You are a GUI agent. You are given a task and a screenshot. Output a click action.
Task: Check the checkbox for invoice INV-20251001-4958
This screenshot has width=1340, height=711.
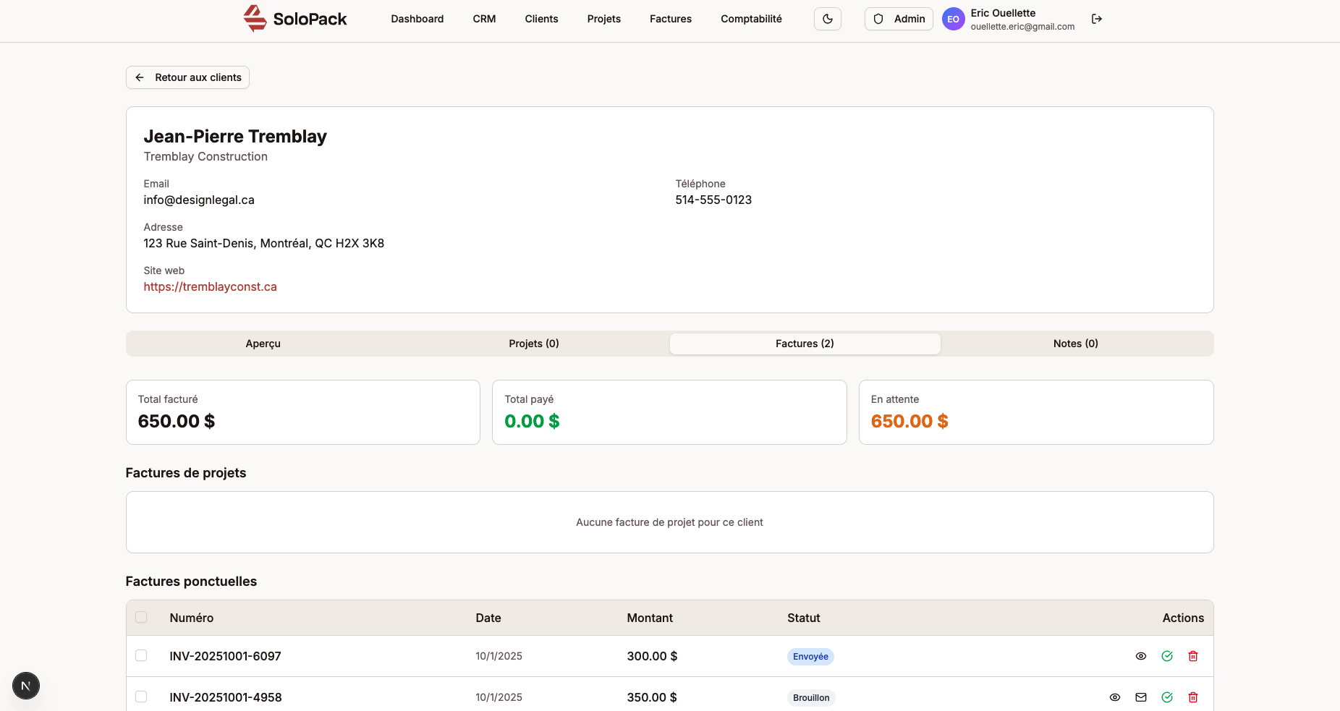[142, 697]
